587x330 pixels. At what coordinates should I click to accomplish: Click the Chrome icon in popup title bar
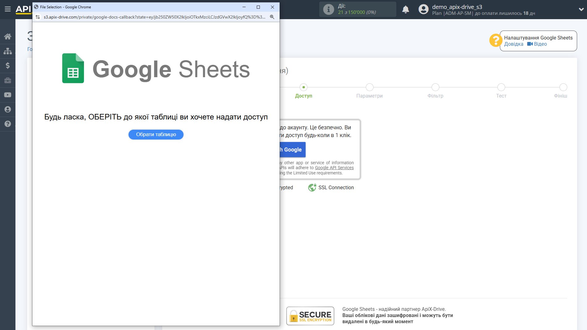pos(36,7)
